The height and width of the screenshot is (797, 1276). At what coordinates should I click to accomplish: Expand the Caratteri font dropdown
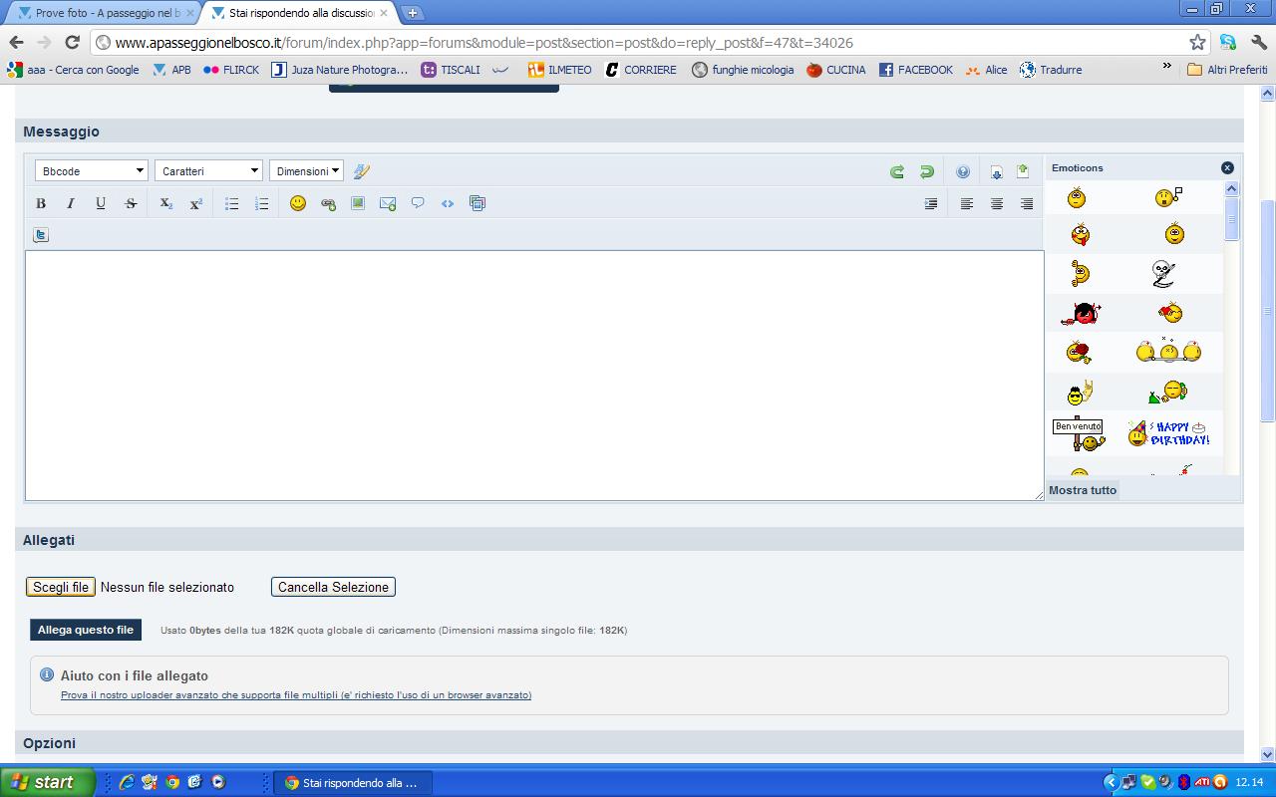(208, 171)
